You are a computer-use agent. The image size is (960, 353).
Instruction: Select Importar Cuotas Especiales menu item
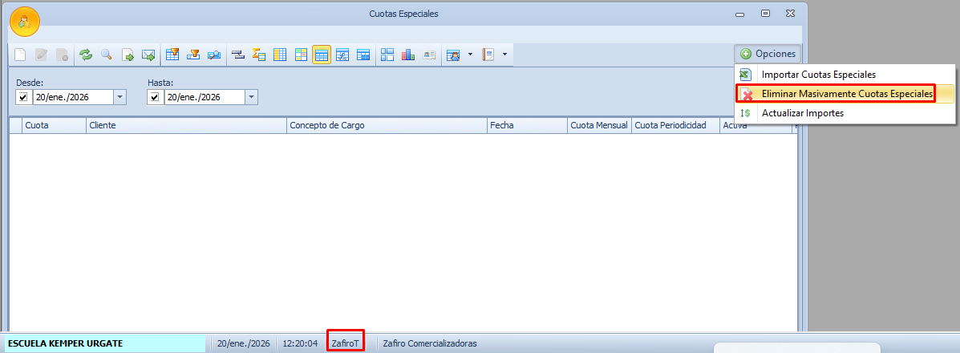818,75
